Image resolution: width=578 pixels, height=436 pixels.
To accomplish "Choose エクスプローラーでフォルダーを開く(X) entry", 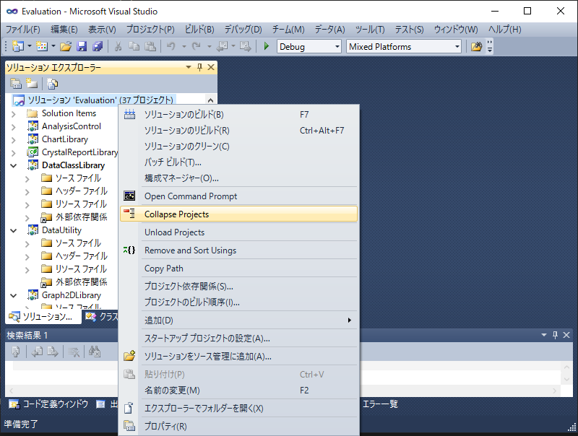I will coord(238,409).
